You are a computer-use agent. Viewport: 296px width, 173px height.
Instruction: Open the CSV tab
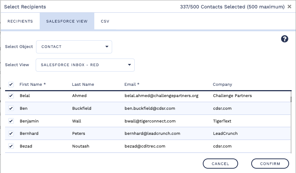(x=105, y=21)
